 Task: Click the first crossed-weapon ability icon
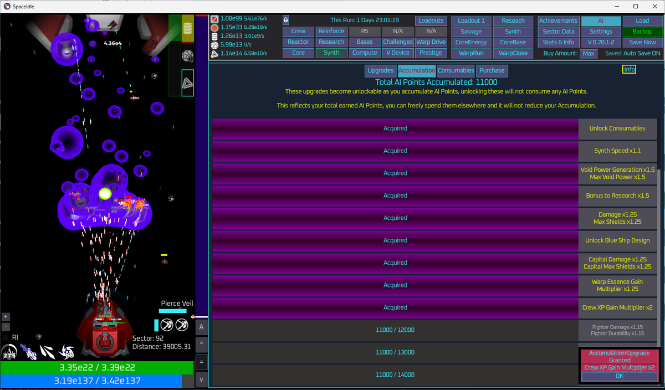[167, 325]
